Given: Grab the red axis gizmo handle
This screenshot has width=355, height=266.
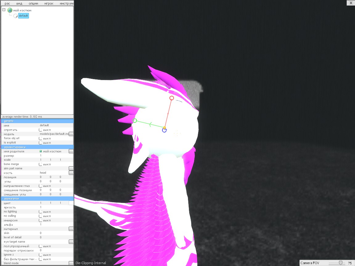Looking at the screenshot, I should tap(172, 98).
